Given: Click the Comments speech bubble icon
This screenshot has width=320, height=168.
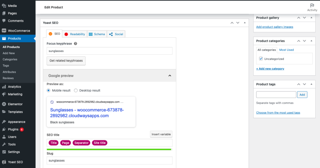Looking at the screenshot, I should point(4,21).
